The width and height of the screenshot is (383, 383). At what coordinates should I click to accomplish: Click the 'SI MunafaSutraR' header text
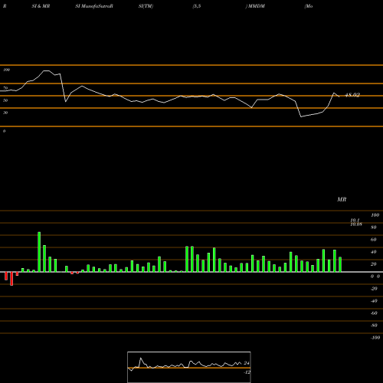94,6
